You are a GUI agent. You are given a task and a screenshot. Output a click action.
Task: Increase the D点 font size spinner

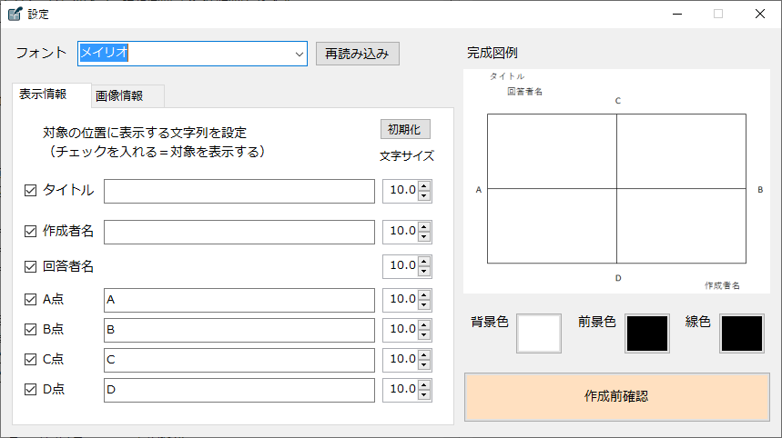click(424, 385)
